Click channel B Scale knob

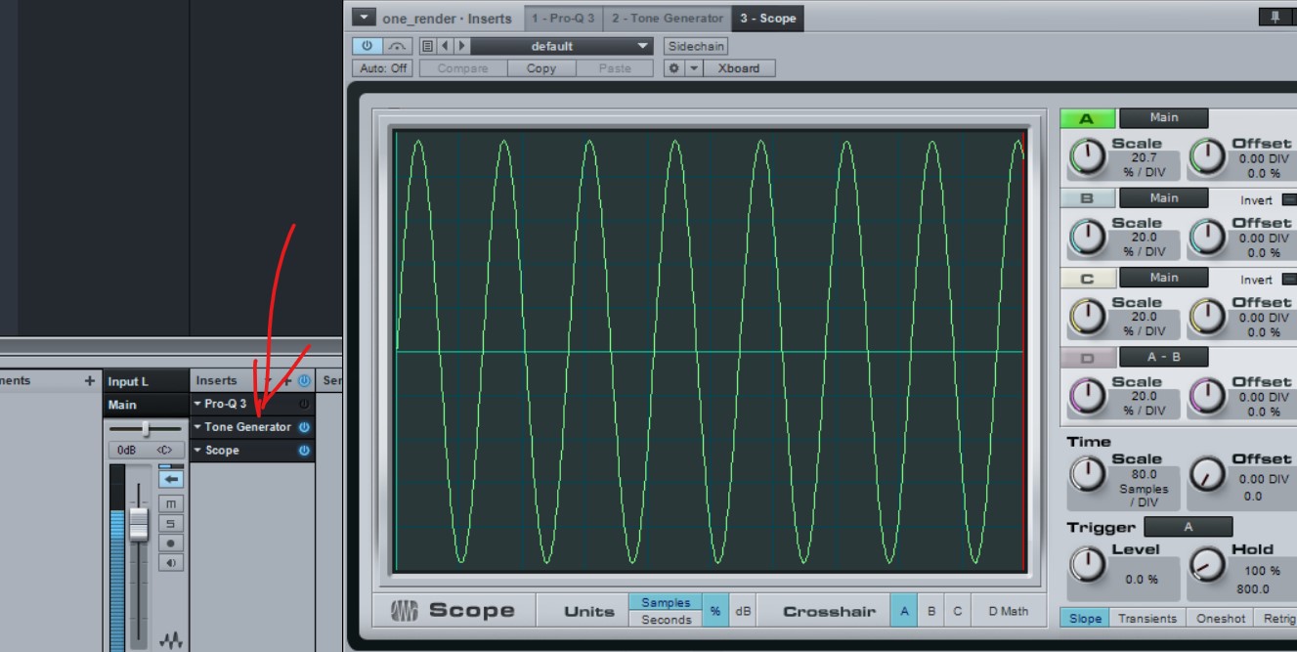(x=1087, y=237)
